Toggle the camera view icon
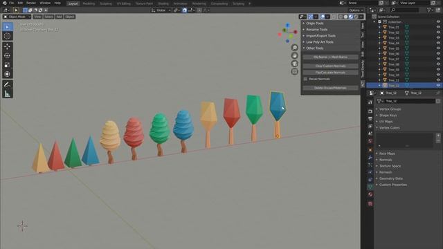Screen dimensions: 443x249 (294, 64)
